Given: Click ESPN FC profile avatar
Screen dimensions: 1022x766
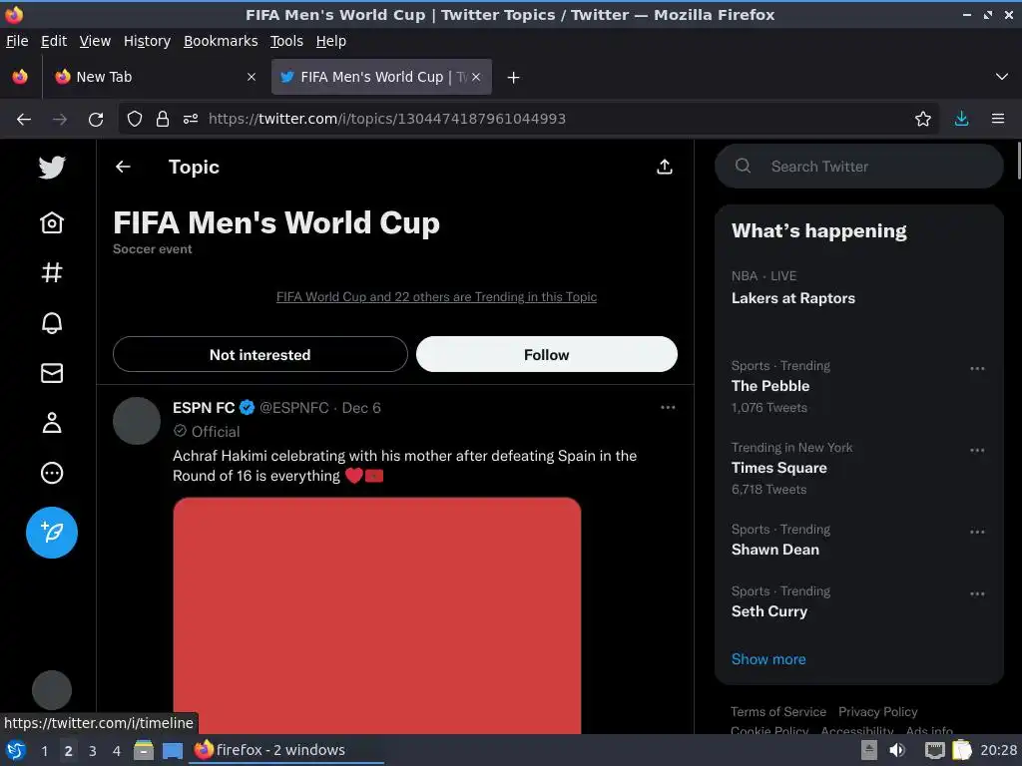Looking at the screenshot, I should (136, 421).
